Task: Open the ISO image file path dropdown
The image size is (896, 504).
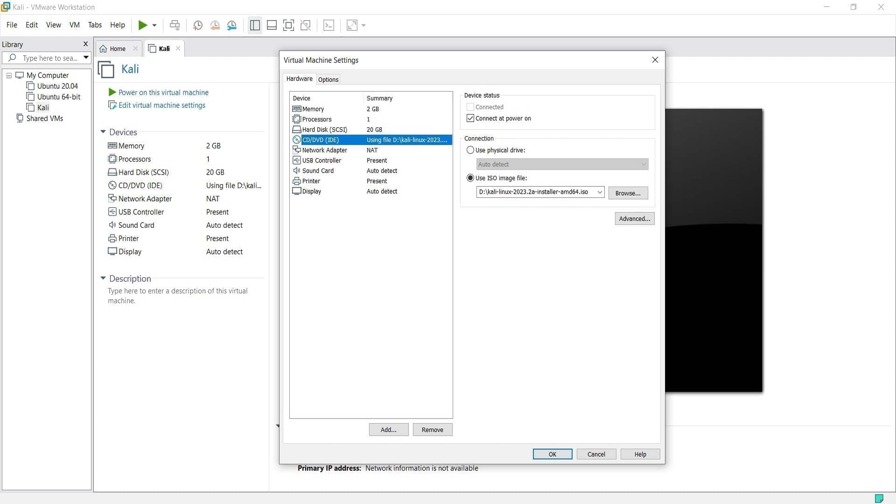Action: (x=600, y=192)
